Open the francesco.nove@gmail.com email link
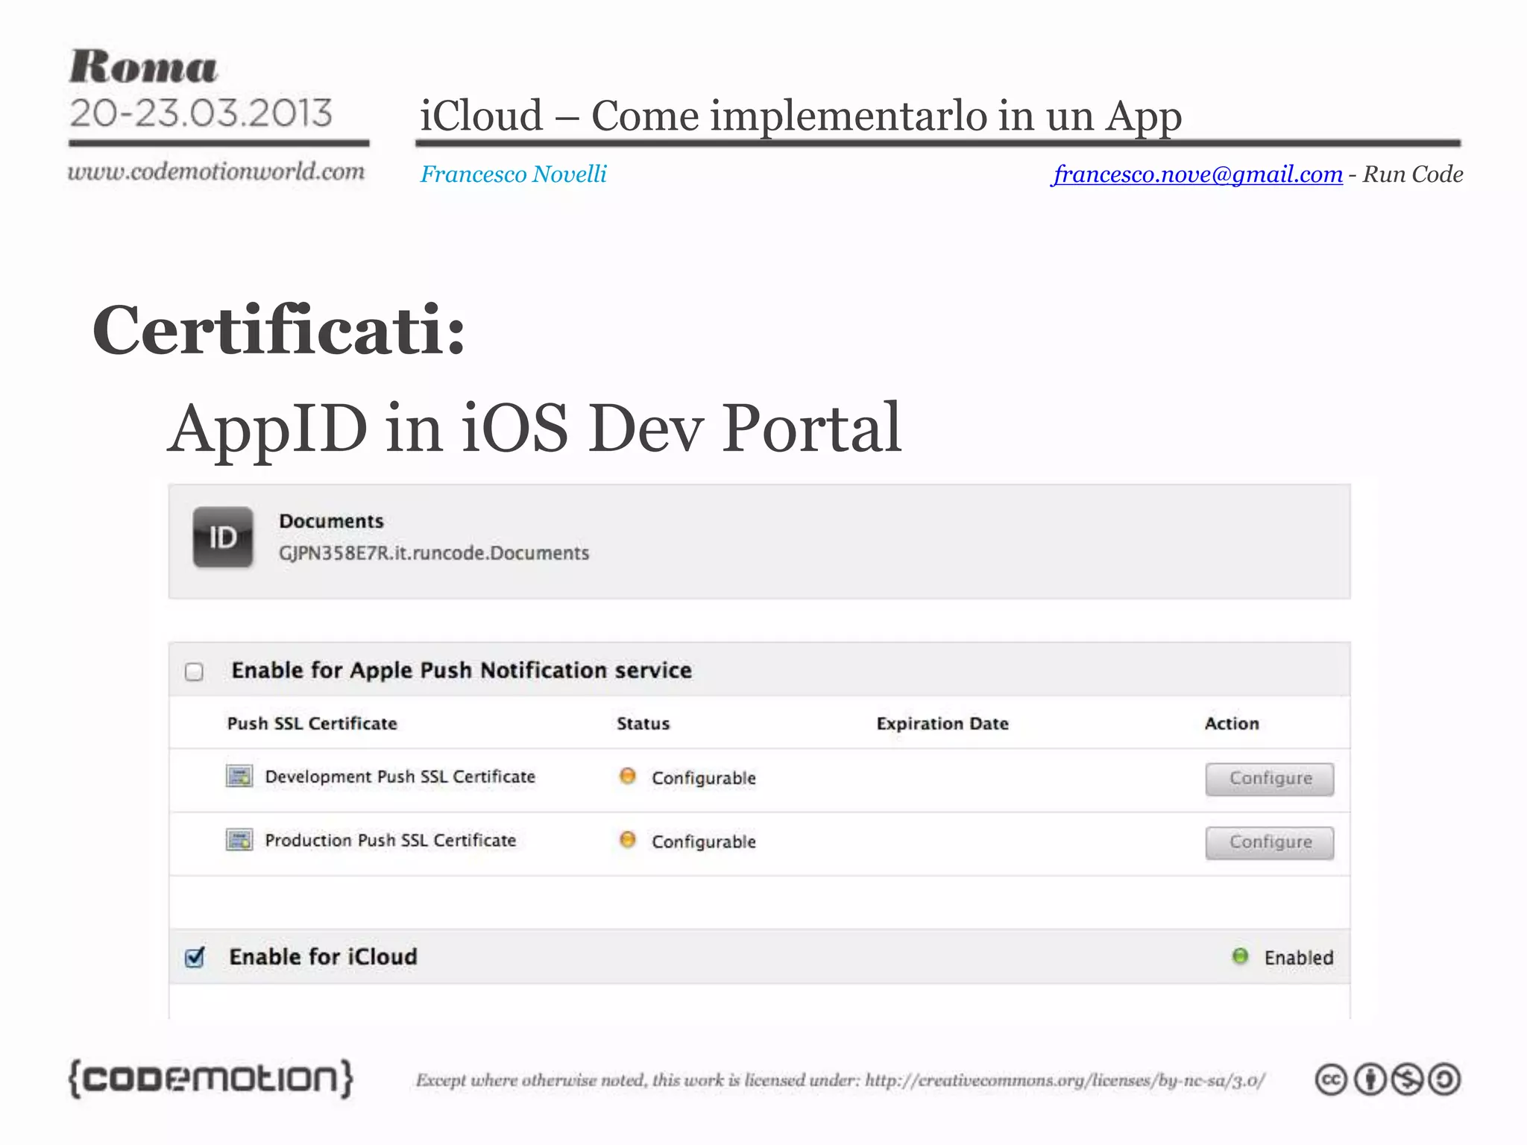Image resolution: width=1527 pixels, height=1145 pixels. pos(1197,174)
